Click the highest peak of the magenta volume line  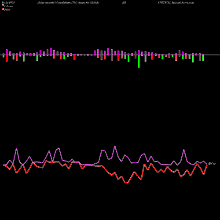115,146
